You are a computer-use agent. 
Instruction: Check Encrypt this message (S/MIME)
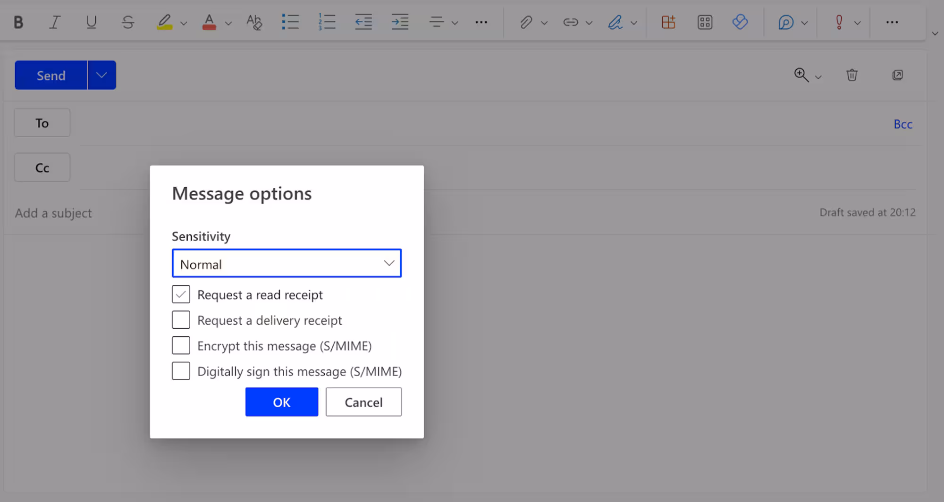(181, 345)
